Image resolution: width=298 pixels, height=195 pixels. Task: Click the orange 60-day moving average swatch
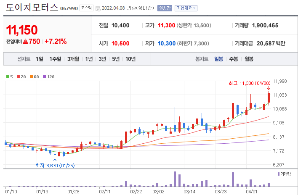click(32, 76)
